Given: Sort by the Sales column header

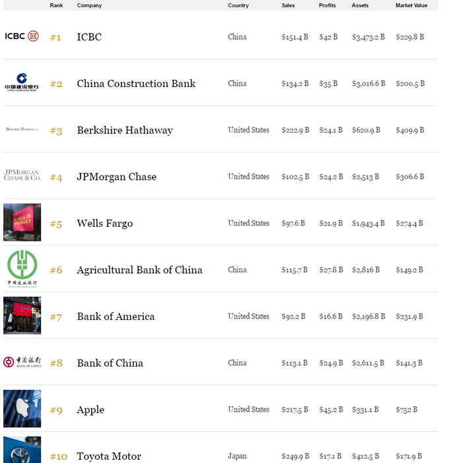Looking at the screenshot, I should [288, 5].
